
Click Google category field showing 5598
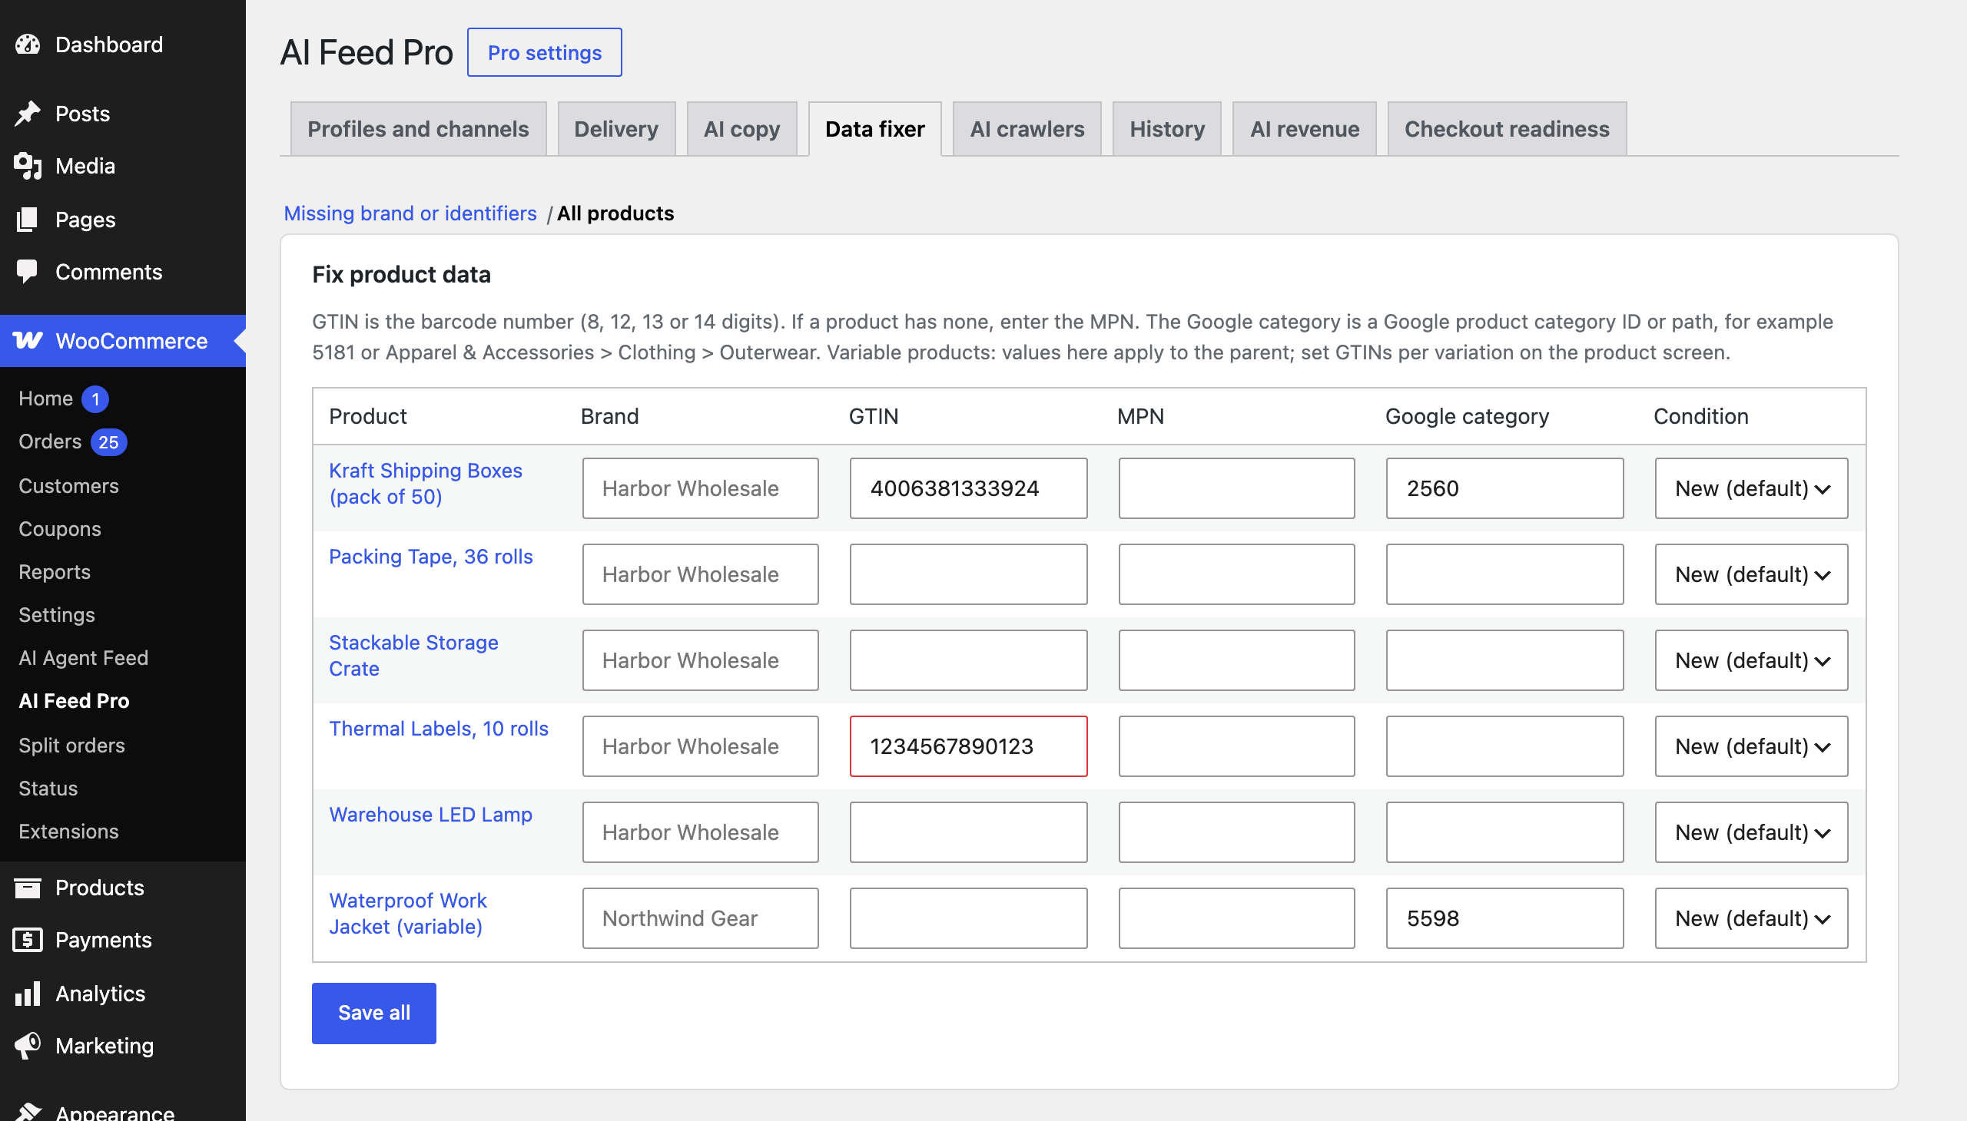click(1504, 918)
